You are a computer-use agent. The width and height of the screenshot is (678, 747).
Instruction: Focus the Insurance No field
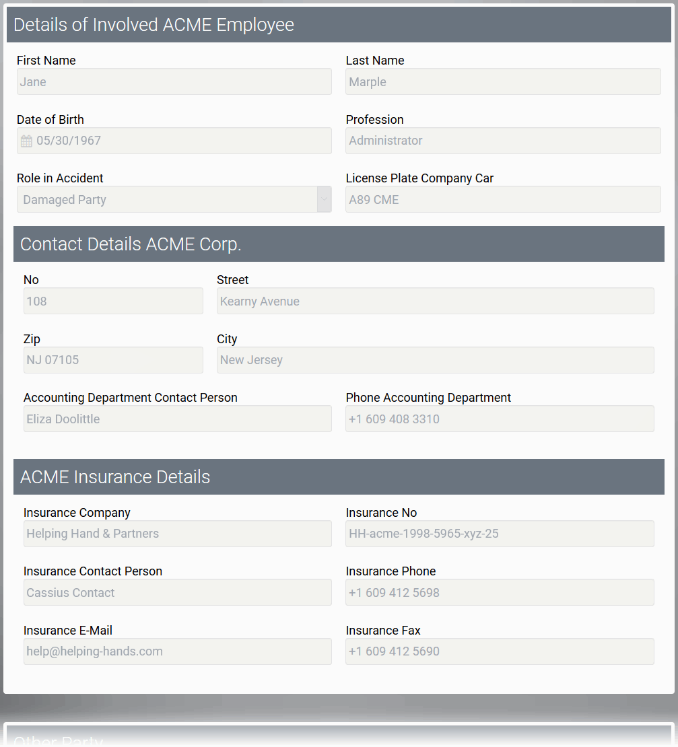(x=500, y=534)
